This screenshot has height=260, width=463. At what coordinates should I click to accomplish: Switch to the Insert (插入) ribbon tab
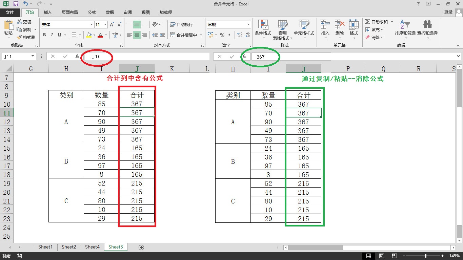pos(48,12)
